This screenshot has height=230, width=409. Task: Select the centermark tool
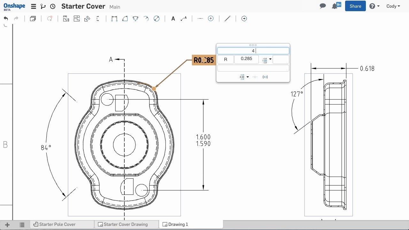211,19
